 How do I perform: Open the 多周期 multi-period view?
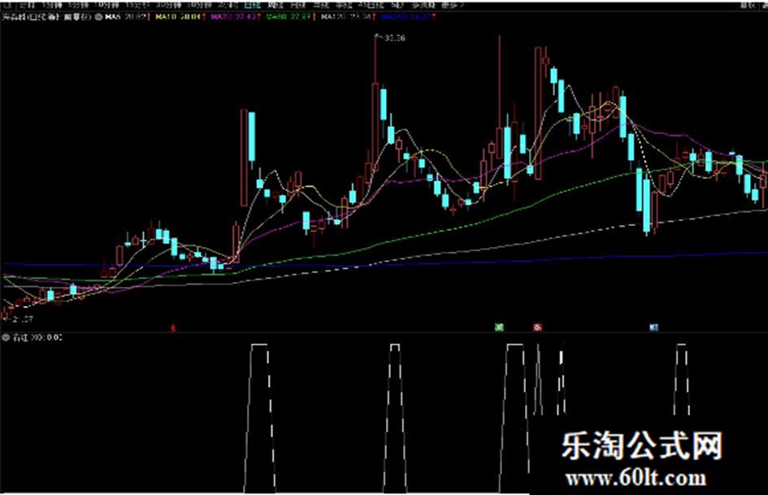(x=424, y=6)
